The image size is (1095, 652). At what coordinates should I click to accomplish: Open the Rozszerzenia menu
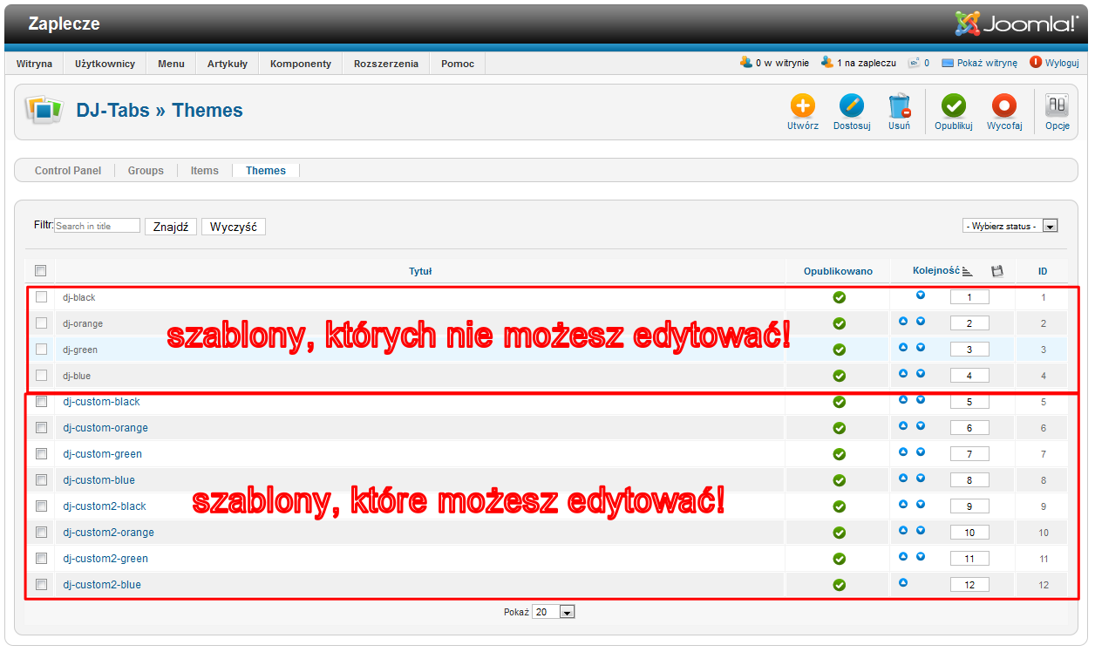[386, 64]
